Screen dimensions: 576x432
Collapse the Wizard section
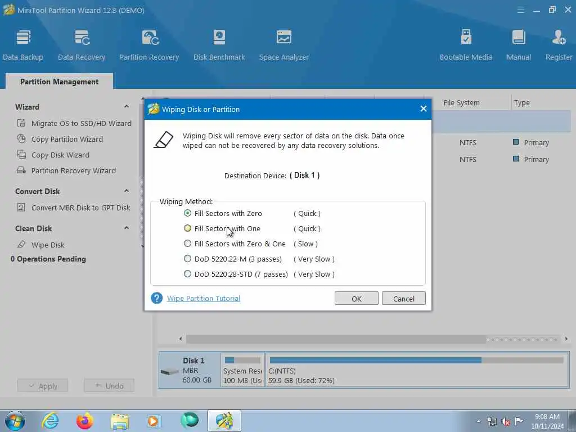pyautogui.click(x=127, y=106)
